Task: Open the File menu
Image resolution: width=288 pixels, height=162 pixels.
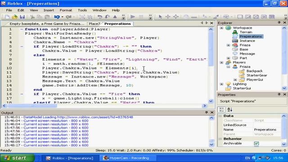Action: (9, 10)
